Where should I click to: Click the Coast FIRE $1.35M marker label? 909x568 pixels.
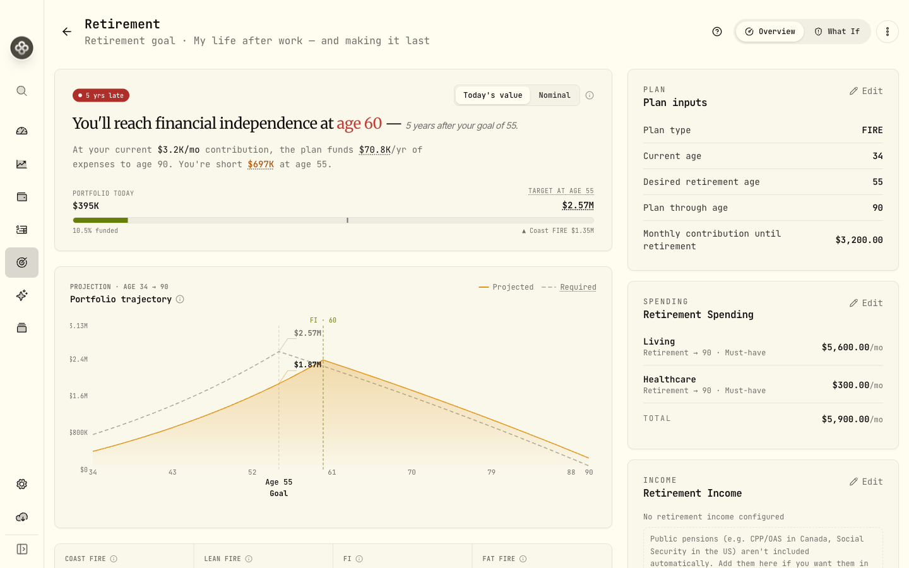[558, 231]
